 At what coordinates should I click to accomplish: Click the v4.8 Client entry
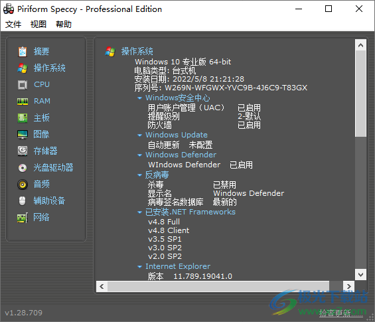tap(169, 230)
